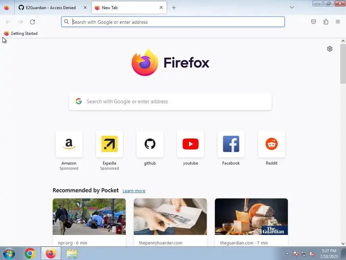This screenshot has height=260, width=346.
Task: Open theguardian.com cheese story thumbnail
Action: click(x=251, y=217)
